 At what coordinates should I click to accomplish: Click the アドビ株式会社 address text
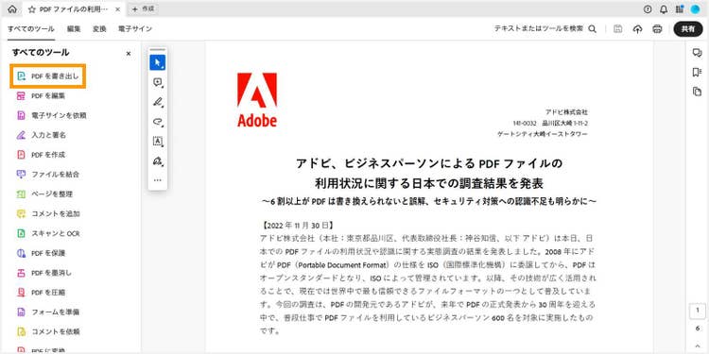[x=566, y=112]
